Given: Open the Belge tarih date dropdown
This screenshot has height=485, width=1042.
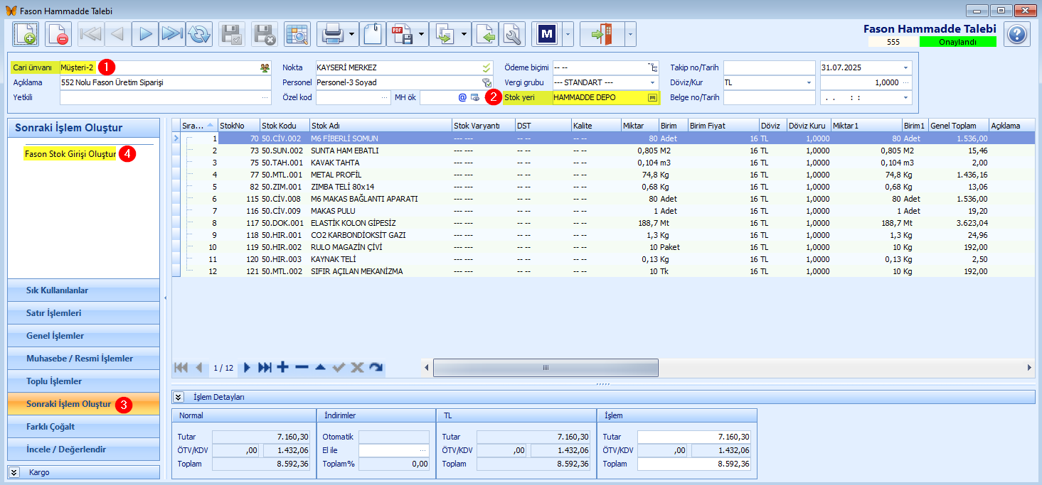Looking at the screenshot, I should tap(905, 97).
